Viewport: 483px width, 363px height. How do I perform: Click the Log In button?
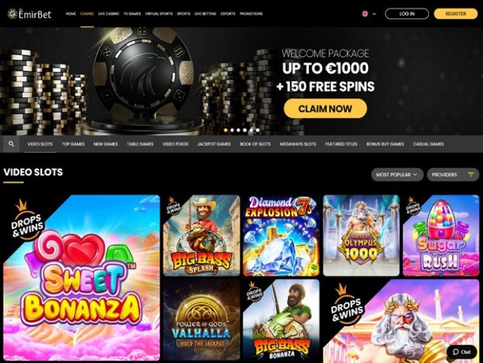[x=407, y=14]
